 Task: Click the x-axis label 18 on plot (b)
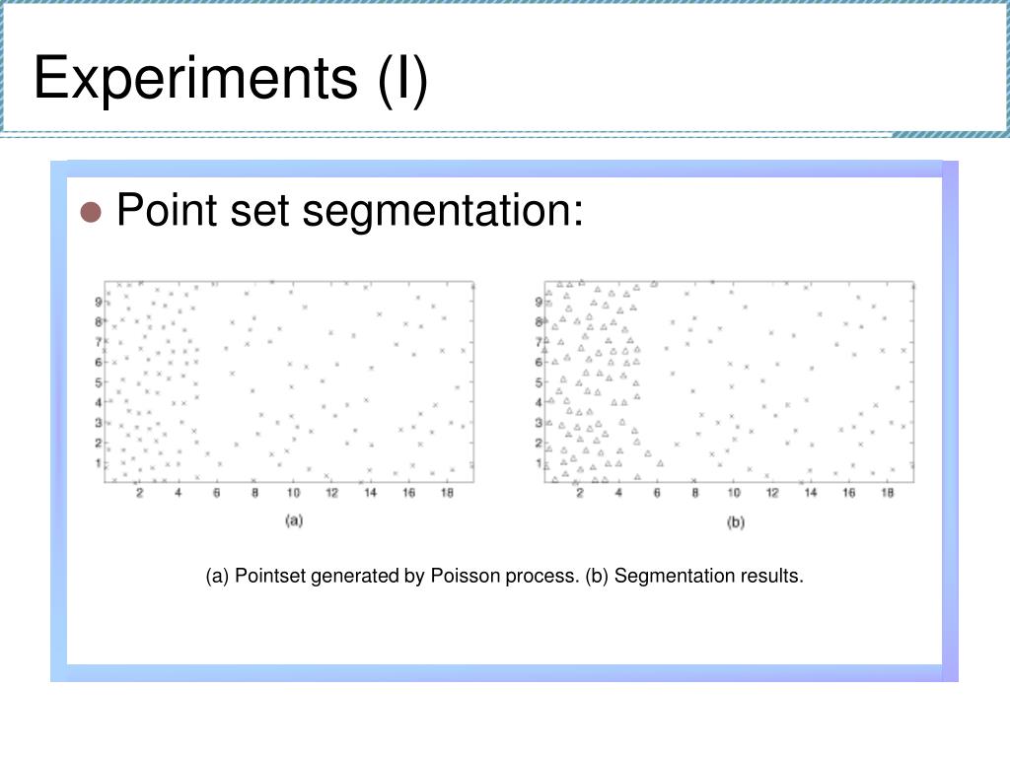(x=887, y=493)
